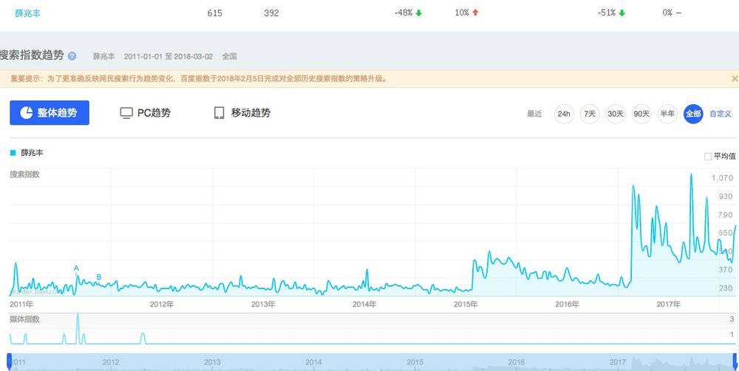Select the 半年 time range
This screenshot has width=739, height=371.
[667, 114]
